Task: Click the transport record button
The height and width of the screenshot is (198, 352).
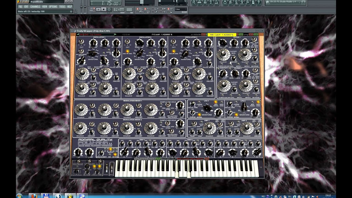Action: [x=109, y=9]
